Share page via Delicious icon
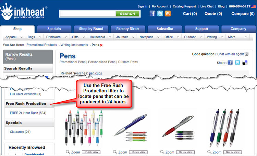This screenshot has height=156, width=257. 245,63
